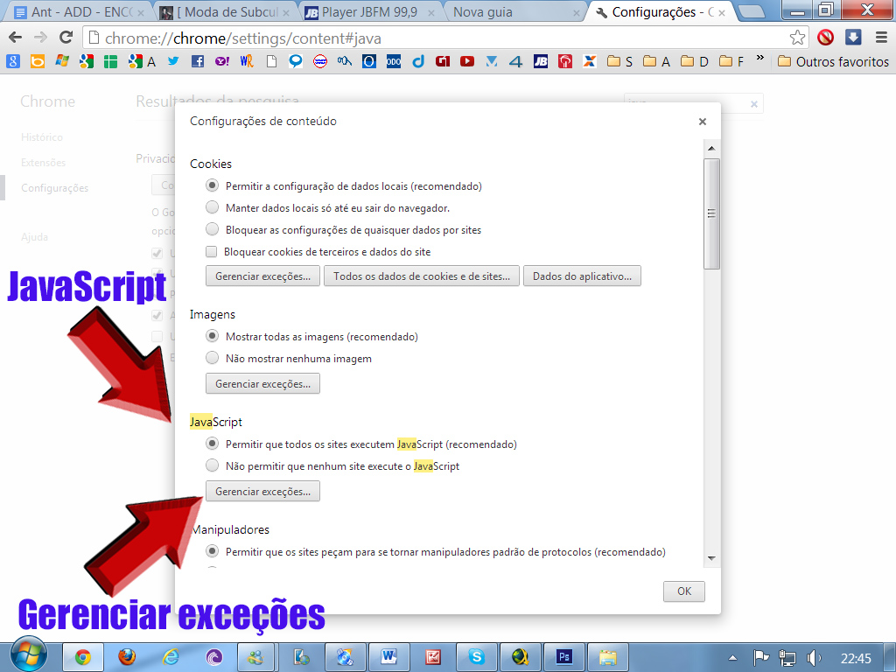
Task: Go back with the browser back arrow
Action: pos(16,38)
